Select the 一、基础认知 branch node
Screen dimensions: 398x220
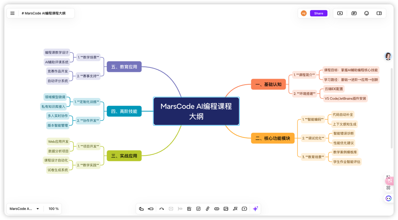(x=268, y=84)
